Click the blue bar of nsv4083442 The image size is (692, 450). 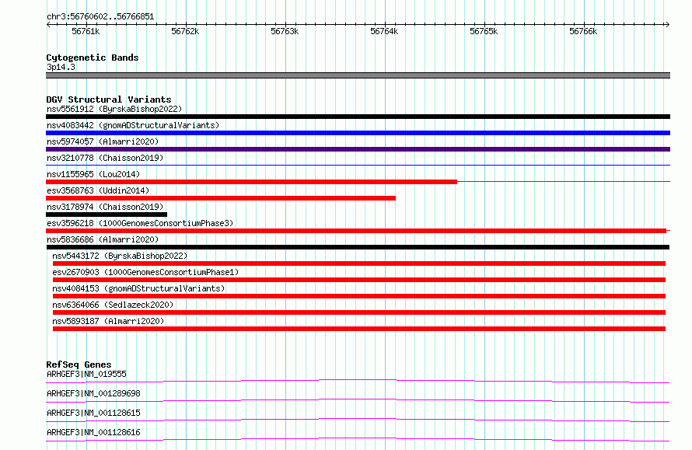click(358, 133)
